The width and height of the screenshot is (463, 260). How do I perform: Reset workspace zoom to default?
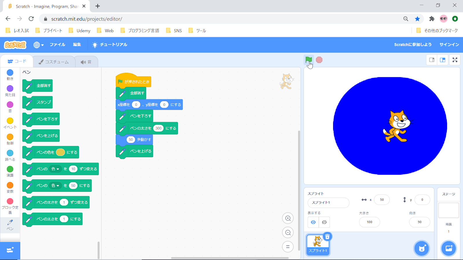click(288, 247)
